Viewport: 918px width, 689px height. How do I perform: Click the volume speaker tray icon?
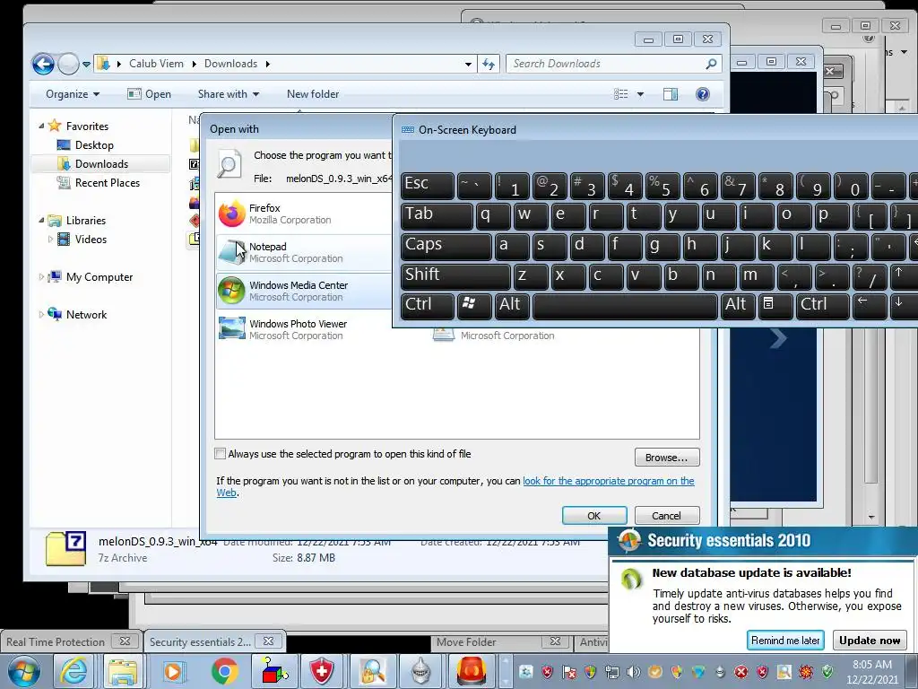click(633, 672)
